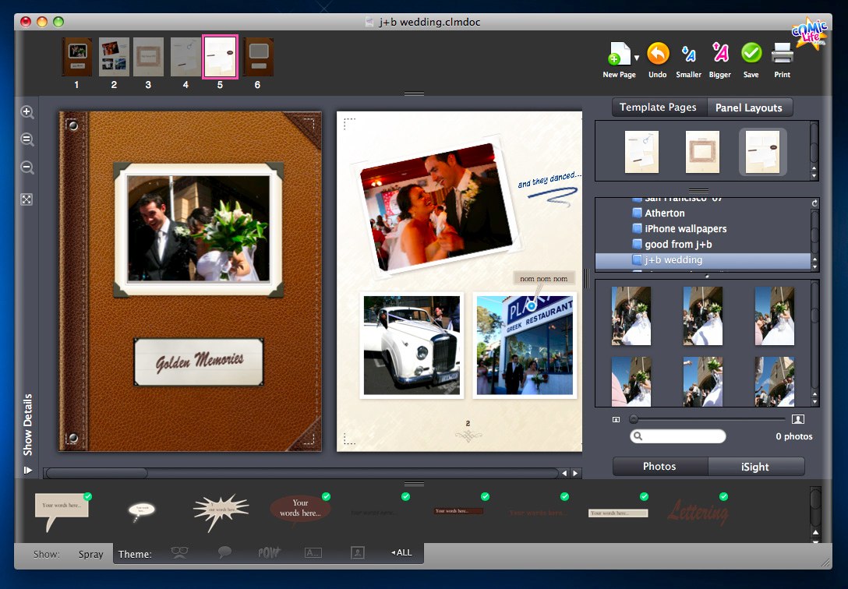Image resolution: width=848 pixels, height=589 pixels.
Task: Switch to the Template Pages tab
Action: (658, 108)
